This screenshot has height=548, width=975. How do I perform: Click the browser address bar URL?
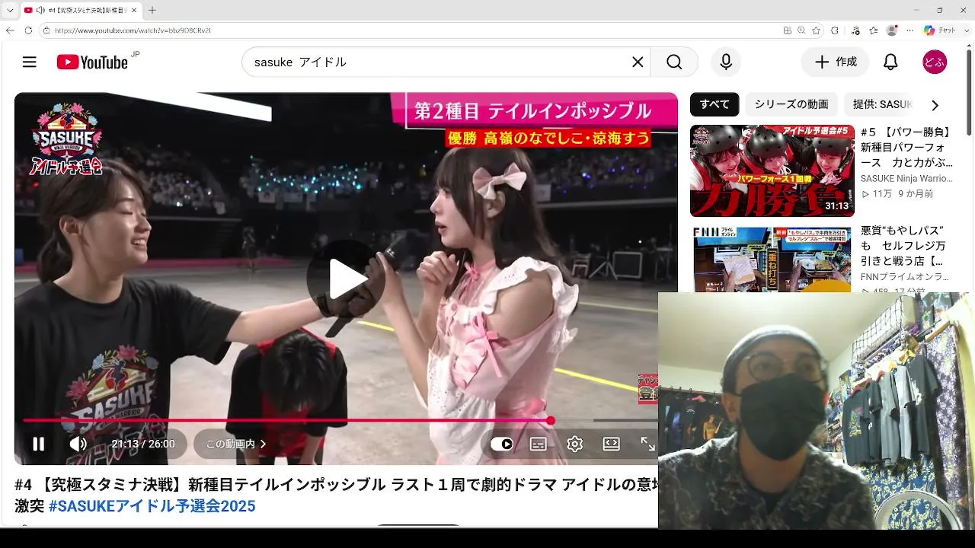(133, 30)
